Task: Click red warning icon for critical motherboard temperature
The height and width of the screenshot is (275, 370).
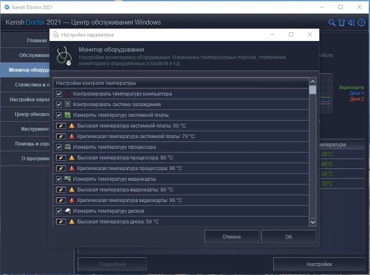Action: click(x=72, y=136)
